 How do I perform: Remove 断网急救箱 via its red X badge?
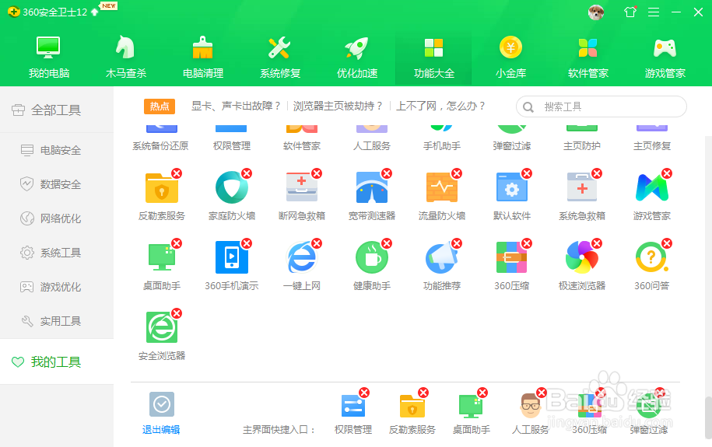317,173
